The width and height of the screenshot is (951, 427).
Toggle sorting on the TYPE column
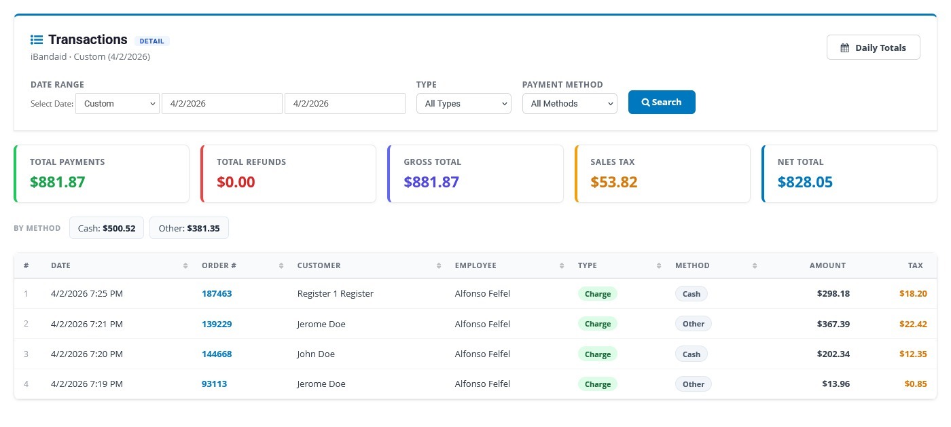(657, 265)
